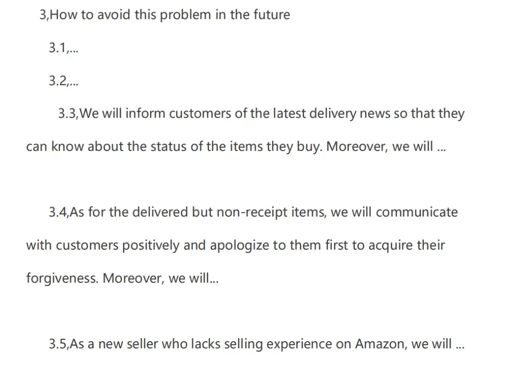Click the word 'positively' in item 3.4
Viewport: 511px width, 373px height.
click(150, 245)
